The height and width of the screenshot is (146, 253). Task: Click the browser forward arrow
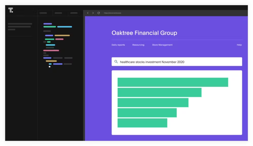[93, 13]
